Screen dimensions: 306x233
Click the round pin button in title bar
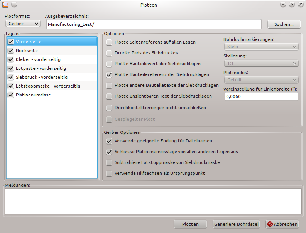14,5
